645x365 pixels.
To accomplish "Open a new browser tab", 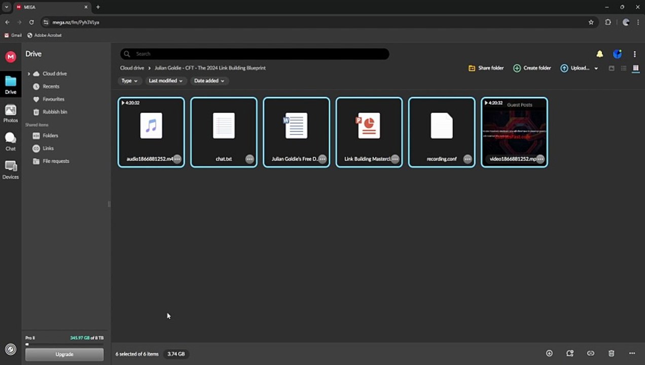I will pos(98,7).
